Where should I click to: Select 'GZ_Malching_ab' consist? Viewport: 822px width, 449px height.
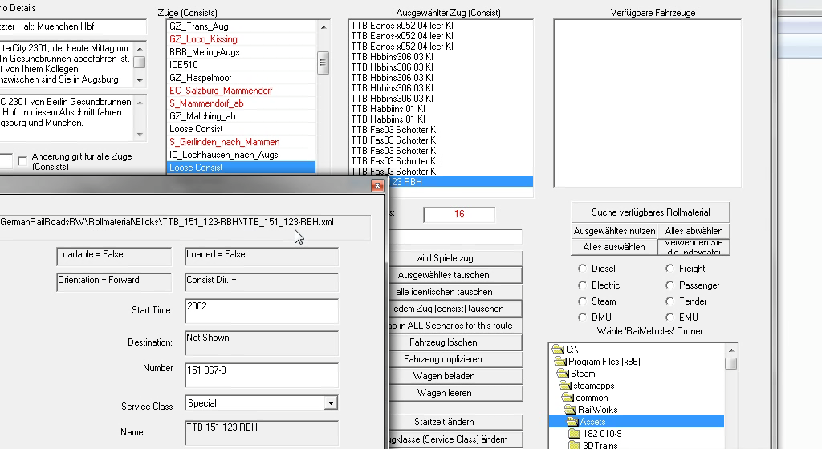[241, 116]
